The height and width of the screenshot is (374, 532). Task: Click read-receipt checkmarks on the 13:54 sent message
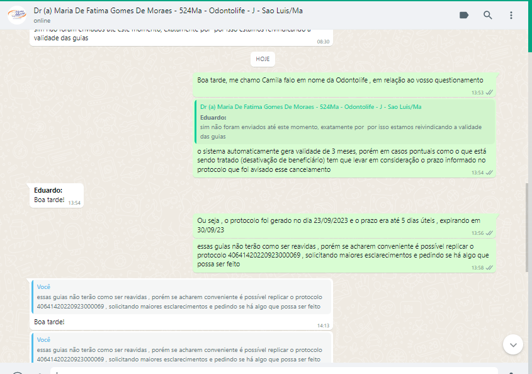coord(489,173)
